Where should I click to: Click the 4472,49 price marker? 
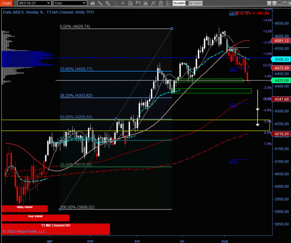281,68
